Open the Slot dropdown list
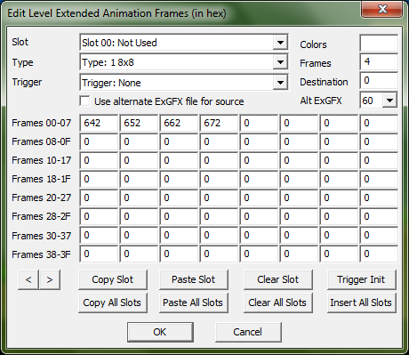The height and width of the screenshot is (355, 409). pos(280,43)
